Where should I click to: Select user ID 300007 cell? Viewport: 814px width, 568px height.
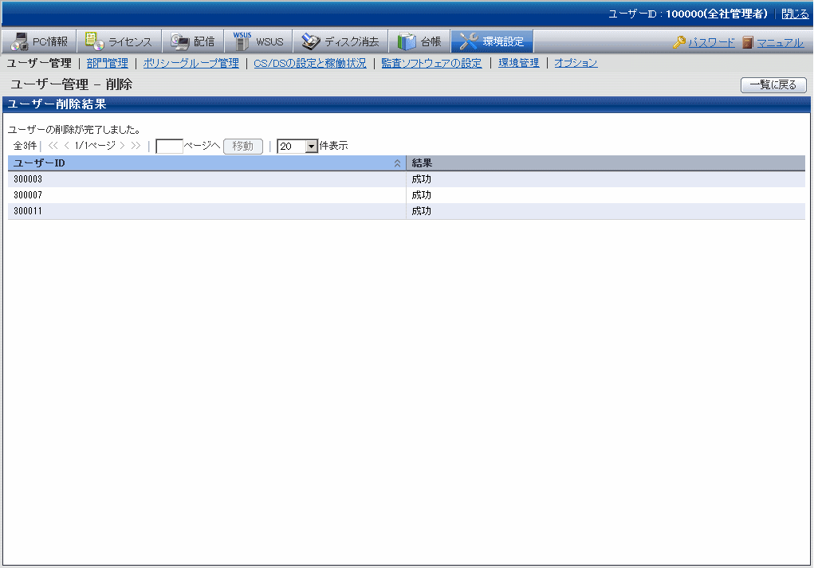click(x=206, y=195)
